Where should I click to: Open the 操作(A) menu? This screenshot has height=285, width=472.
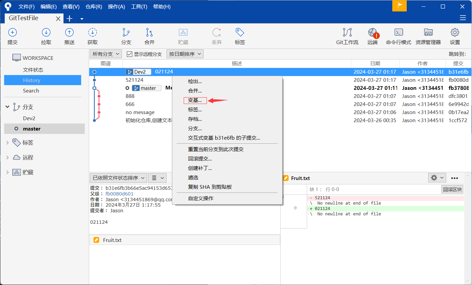(x=116, y=6)
